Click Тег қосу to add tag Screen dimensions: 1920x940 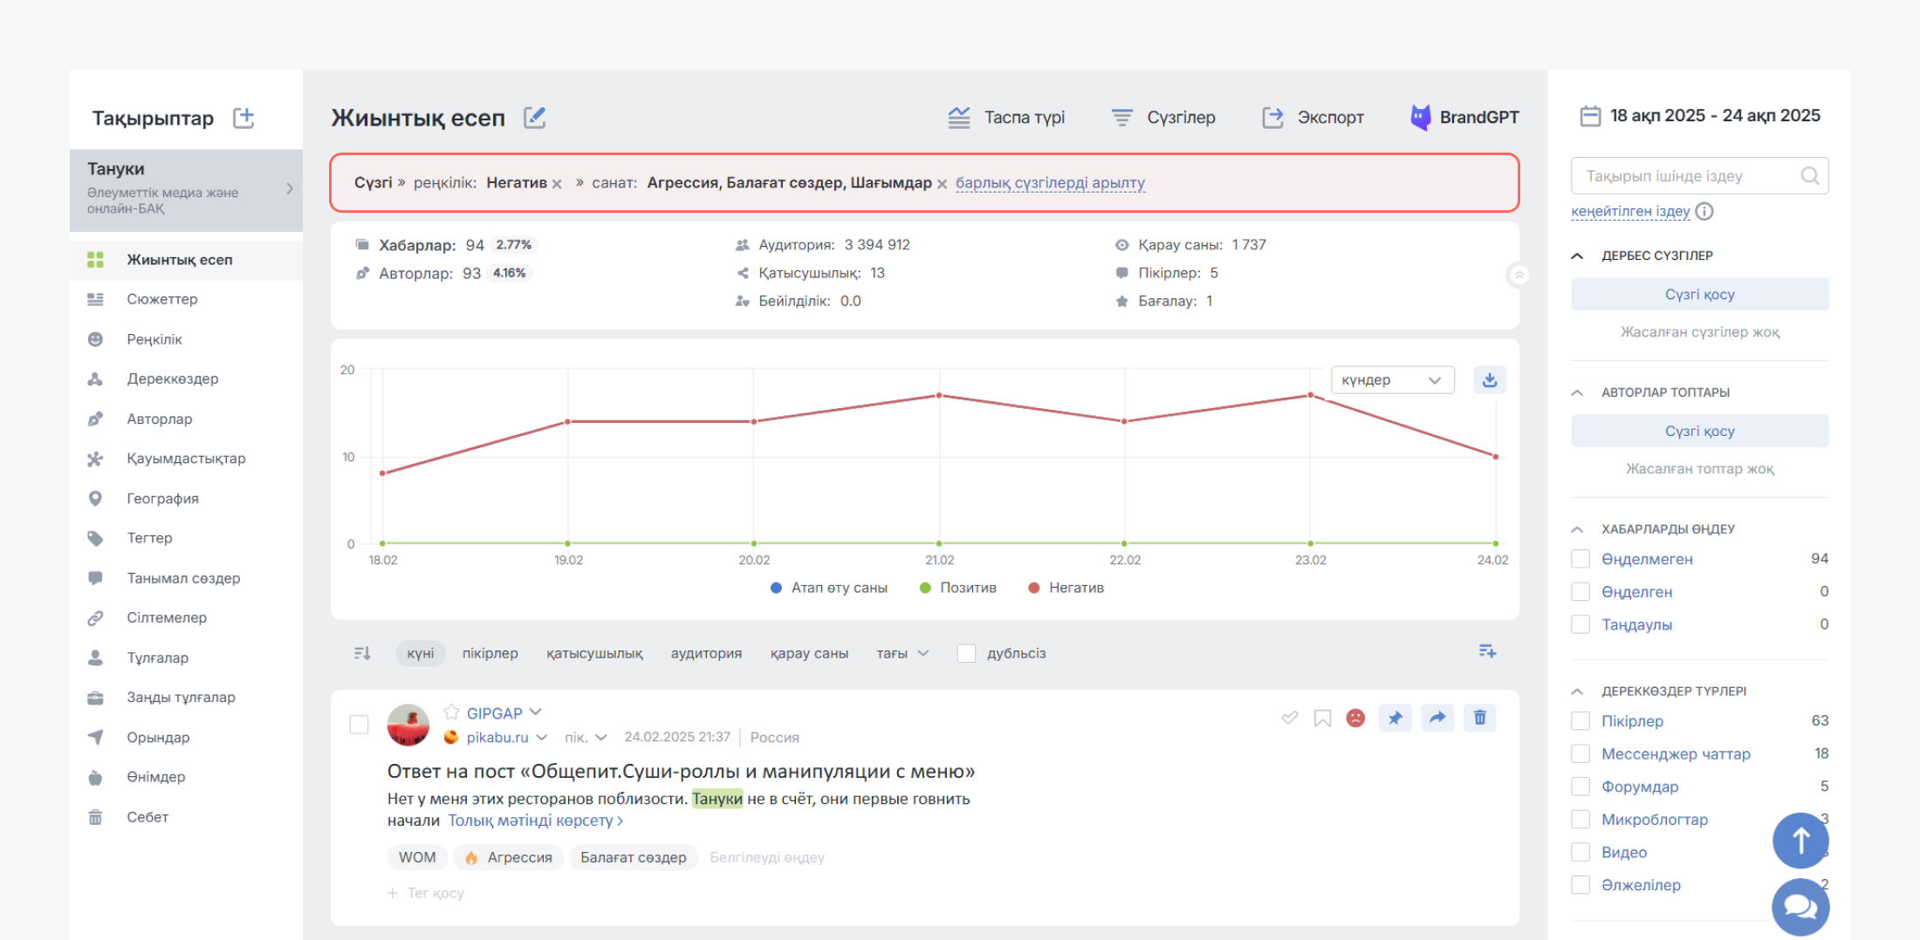pos(426,893)
